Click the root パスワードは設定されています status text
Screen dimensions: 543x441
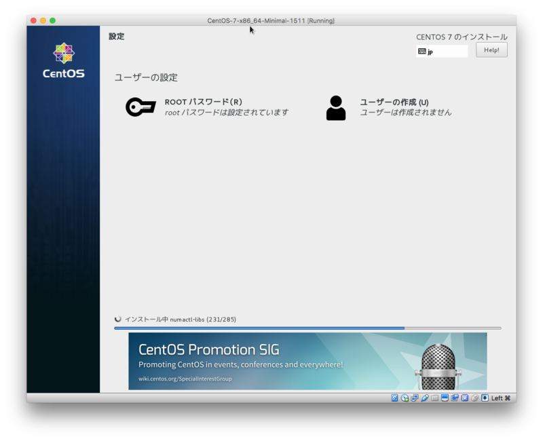click(x=227, y=112)
